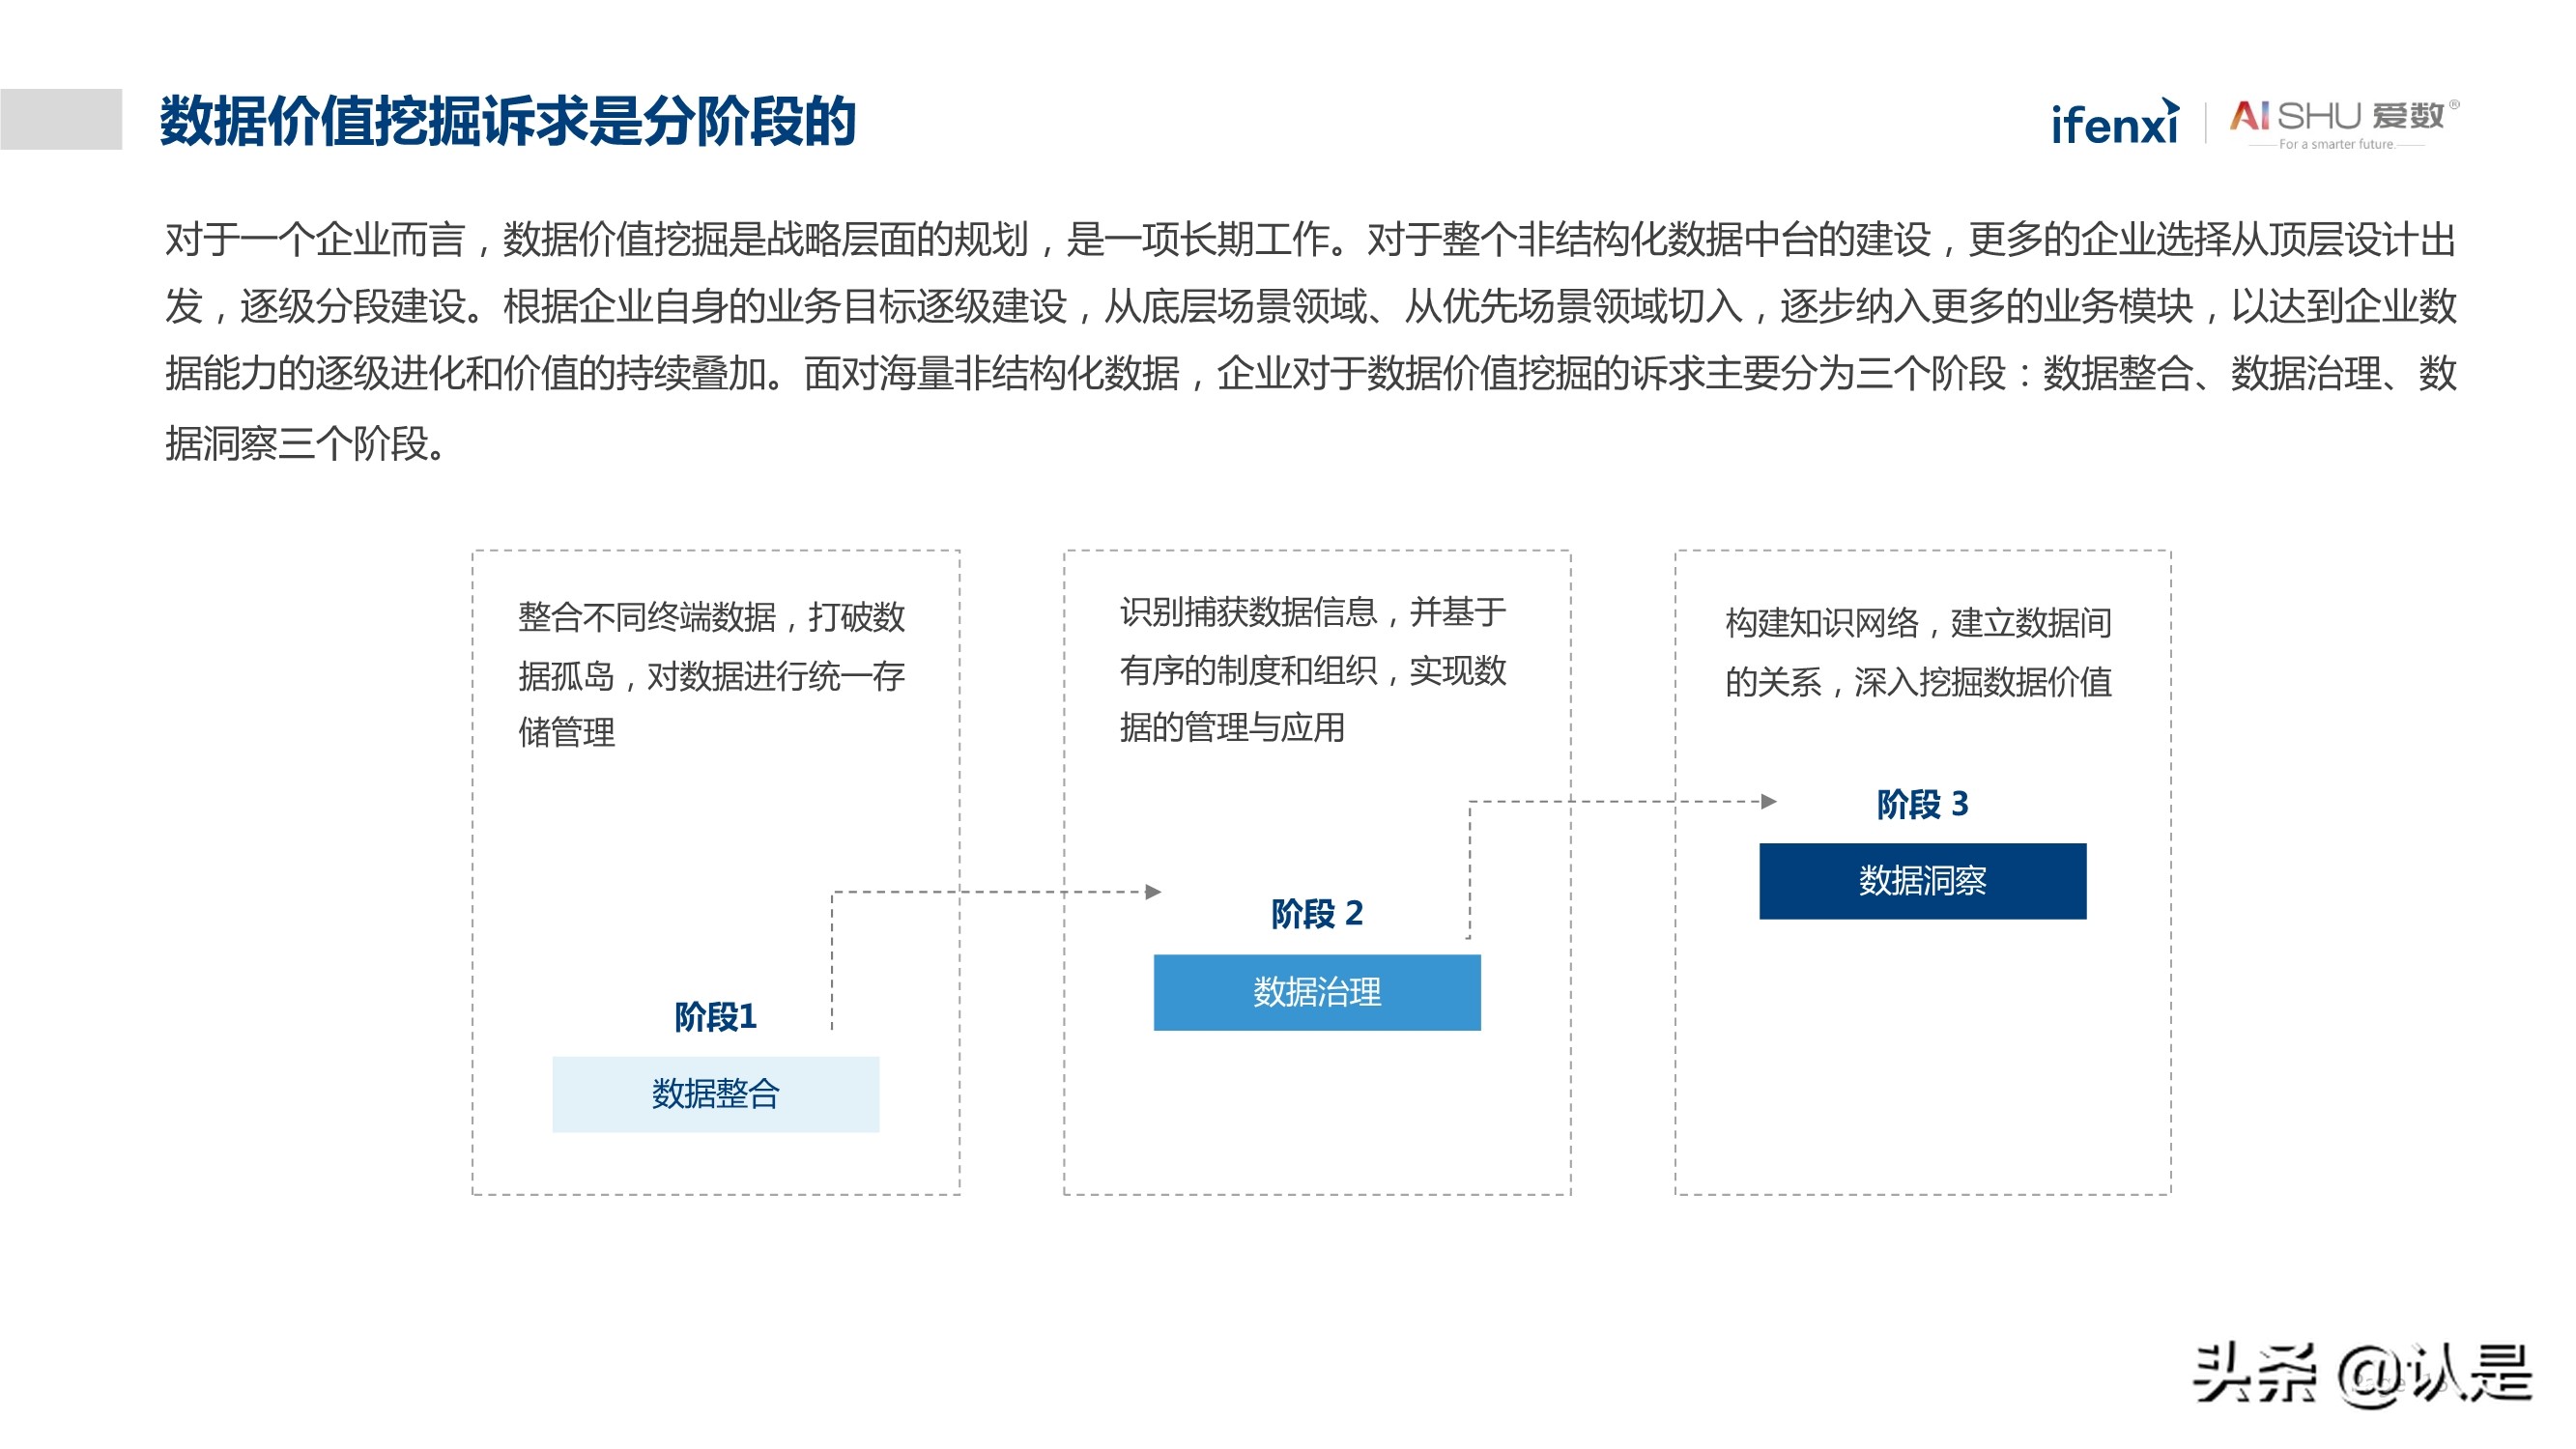Select the slide title 数据价值挖掘诉求是分阶段的
The width and height of the screenshot is (2576, 1449).
click(x=508, y=121)
